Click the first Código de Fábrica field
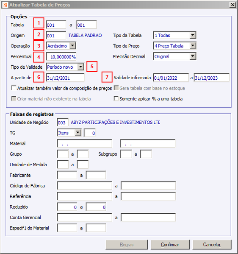 pyautogui.click(x=84, y=186)
